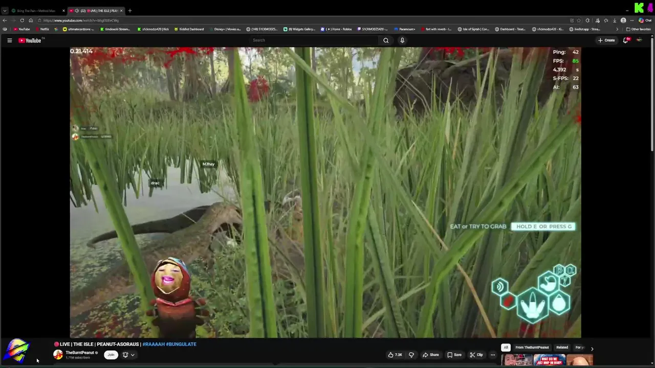This screenshot has height=368, width=655.
Task: Open the Isle of Siptah bookmark
Action: (473, 29)
